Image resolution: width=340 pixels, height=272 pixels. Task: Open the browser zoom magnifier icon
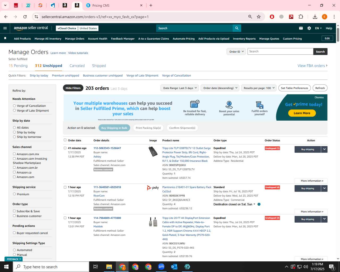pyautogui.click(x=250, y=17)
